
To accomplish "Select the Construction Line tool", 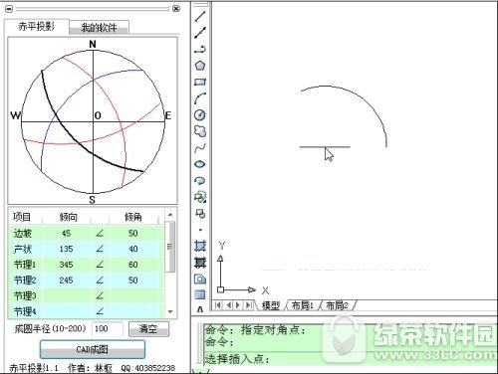I will [200, 33].
